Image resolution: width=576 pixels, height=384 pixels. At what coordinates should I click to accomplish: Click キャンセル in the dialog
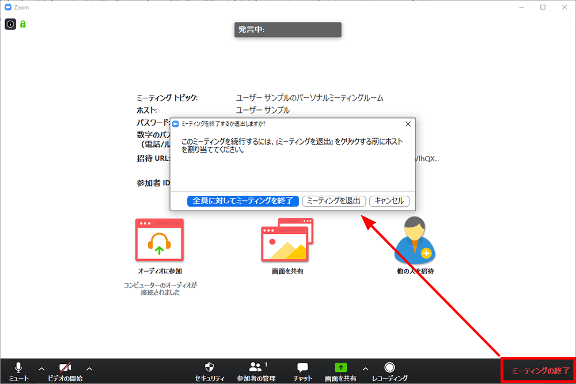point(389,201)
